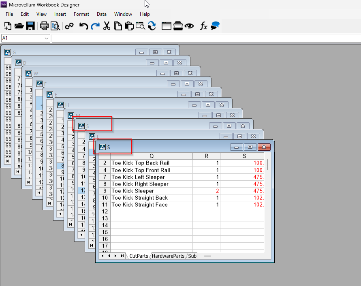Cut selection with the scissors icon
361x286 pixels.
coord(107,26)
